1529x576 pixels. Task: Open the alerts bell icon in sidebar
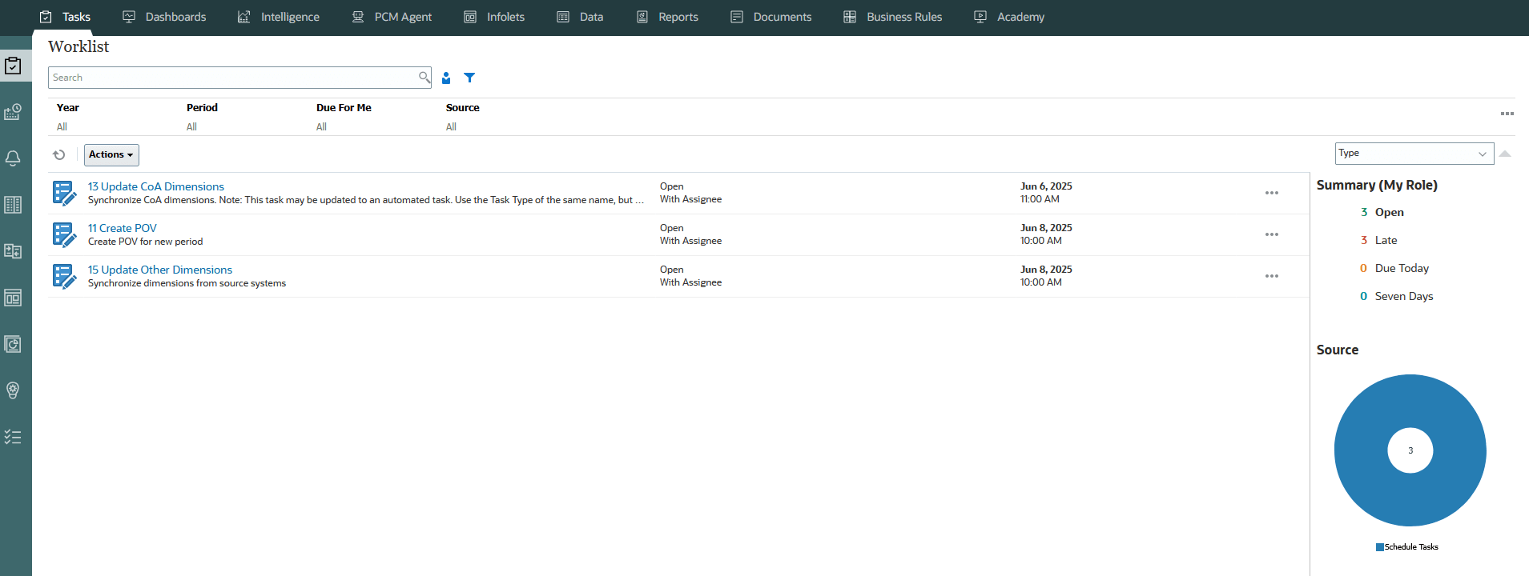click(x=13, y=158)
